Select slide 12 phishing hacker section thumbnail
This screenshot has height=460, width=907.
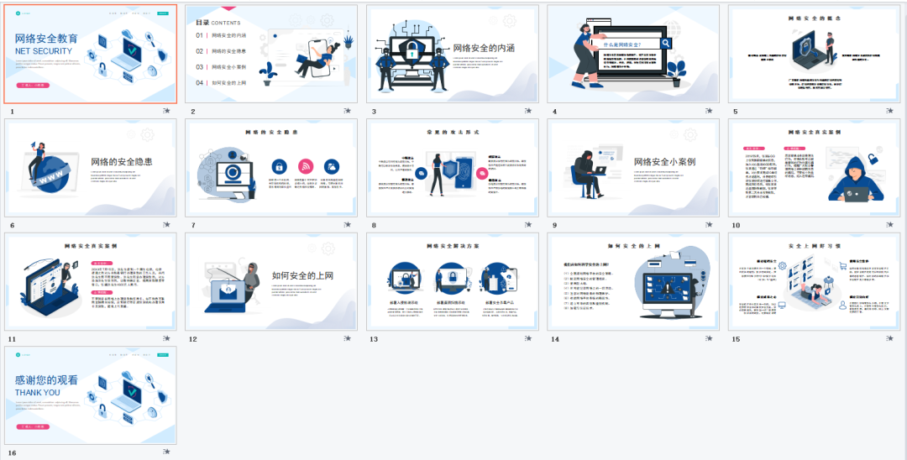pos(271,281)
